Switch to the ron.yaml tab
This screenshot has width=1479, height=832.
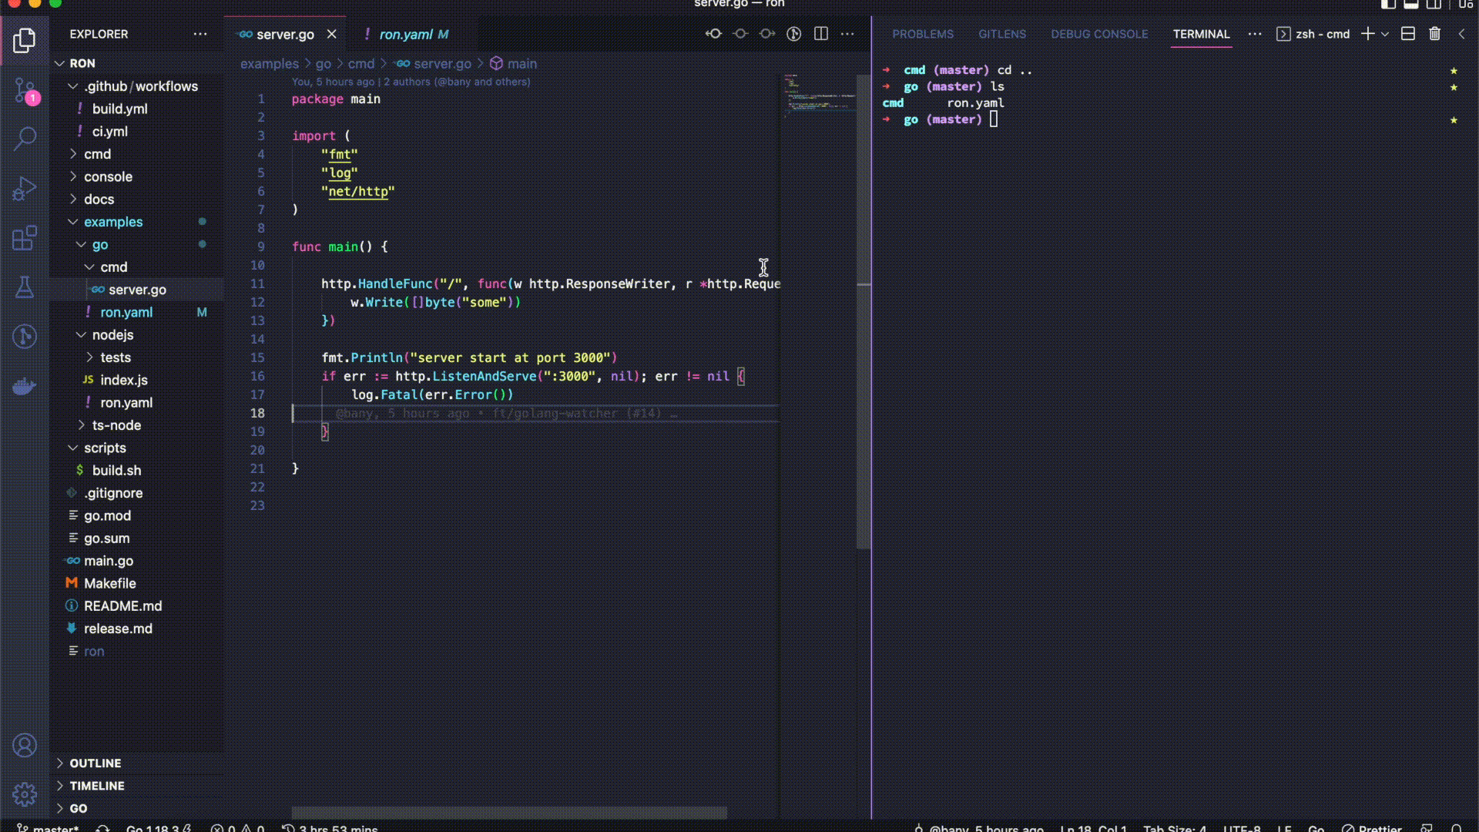pos(406,35)
